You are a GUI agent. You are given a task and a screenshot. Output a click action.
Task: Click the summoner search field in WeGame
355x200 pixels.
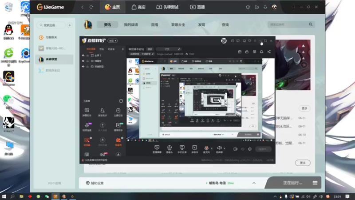[x=288, y=24]
